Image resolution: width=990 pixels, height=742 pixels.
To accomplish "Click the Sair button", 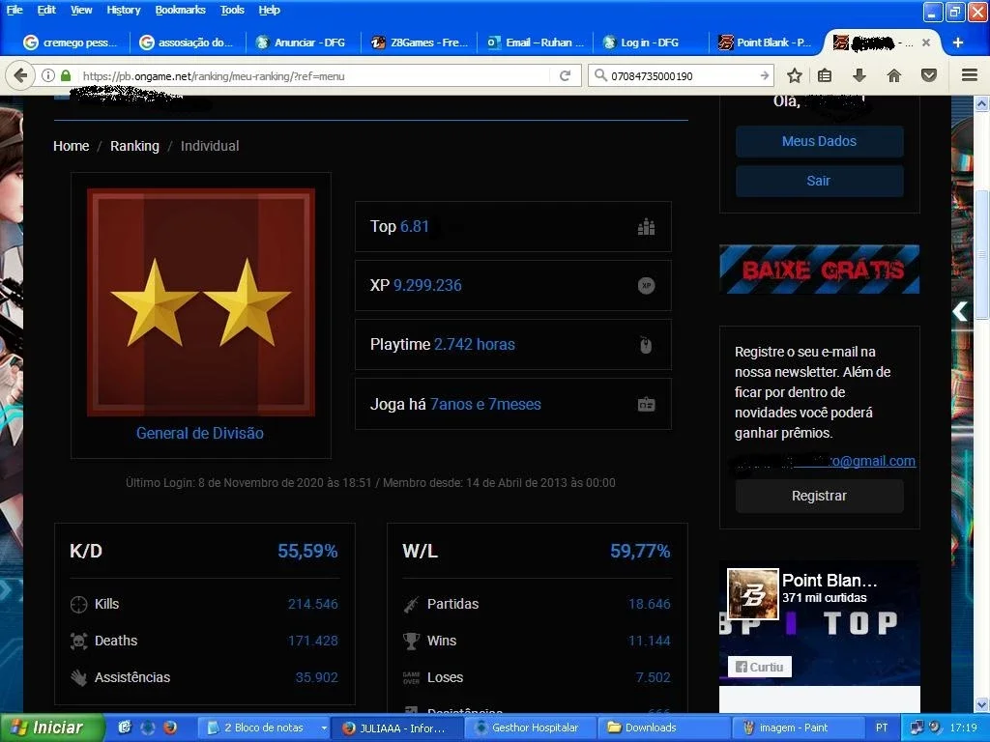I will (x=819, y=181).
